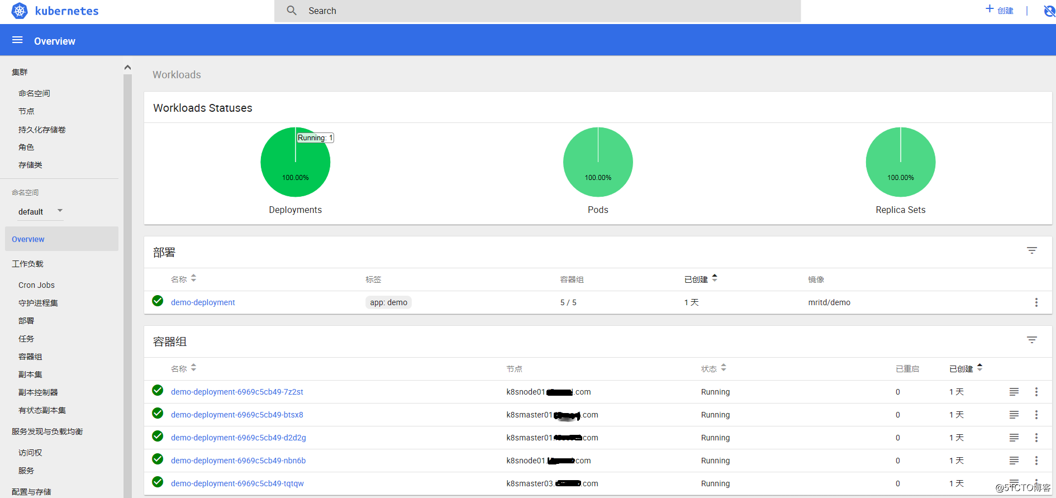Viewport: 1056px width, 498px height.
Task: Click status check icon for pod btsx8
Action: point(158,414)
